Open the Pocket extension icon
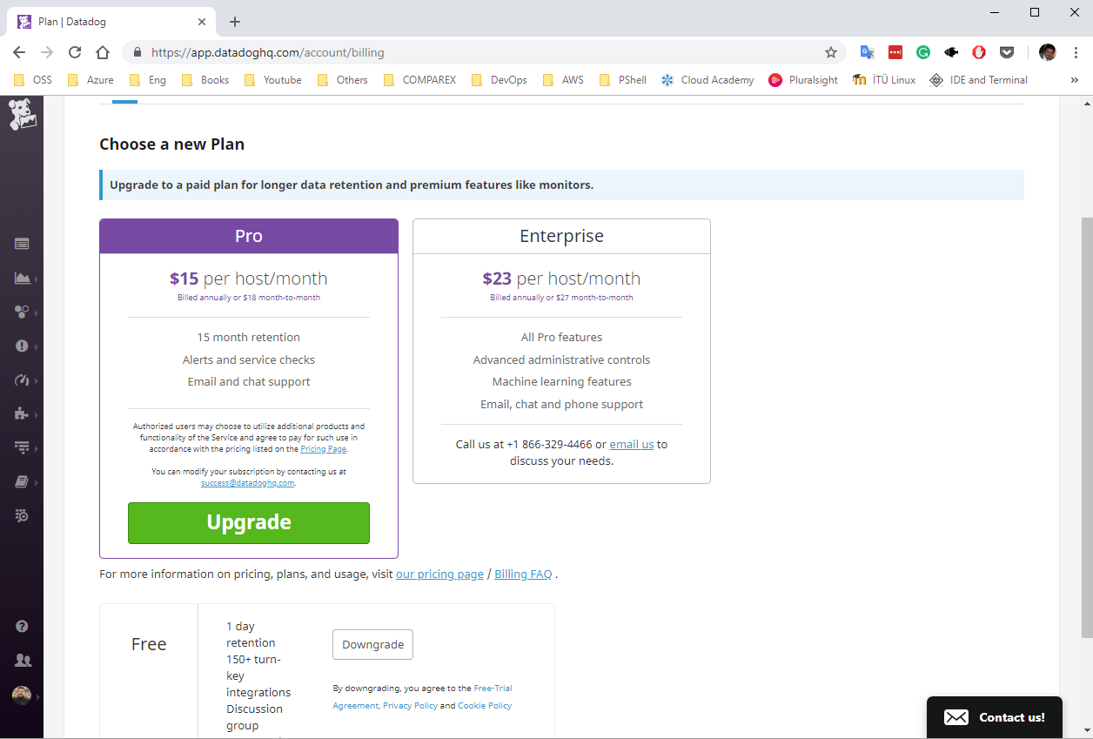This screenshot has width=1093, height=739. click(x=1007, y=52)
